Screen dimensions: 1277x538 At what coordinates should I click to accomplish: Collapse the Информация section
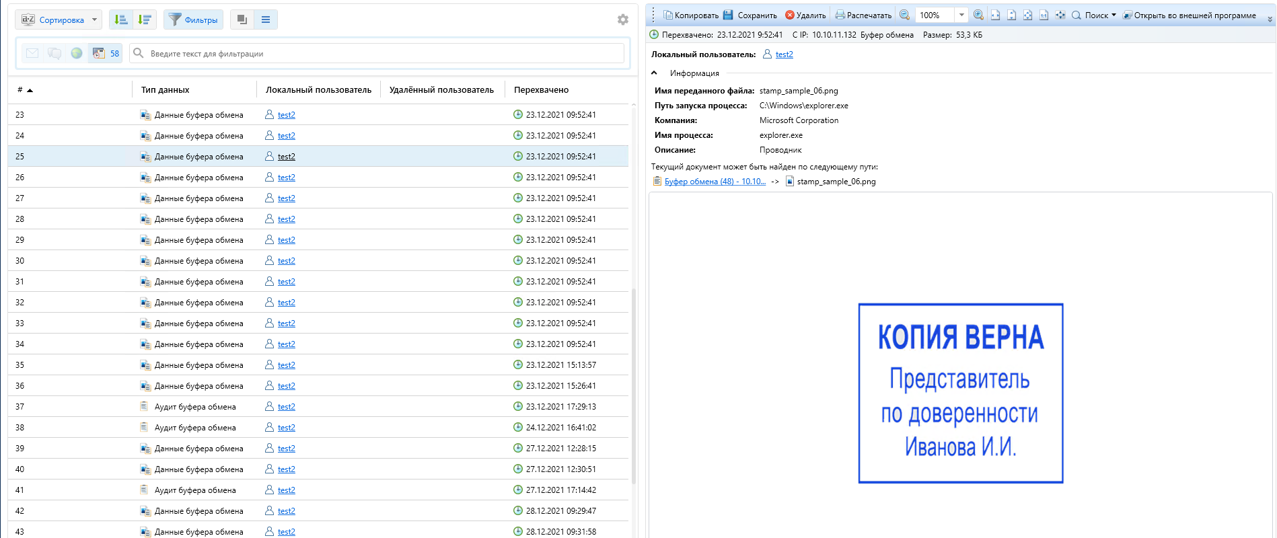pyautogui.click(x=654, y=73)
